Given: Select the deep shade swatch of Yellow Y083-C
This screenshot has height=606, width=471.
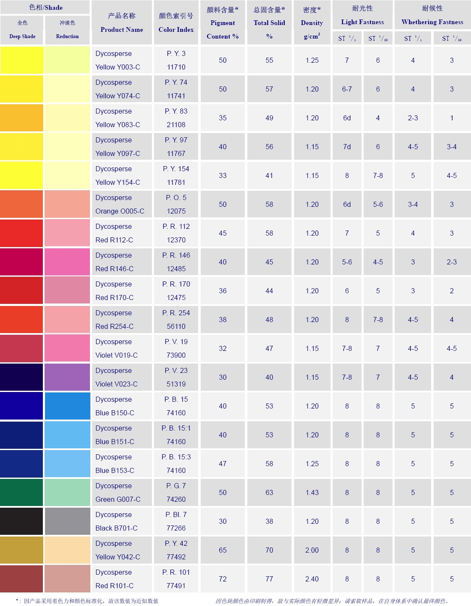Looking at the screenshot, I should click(x=22, y=118).
